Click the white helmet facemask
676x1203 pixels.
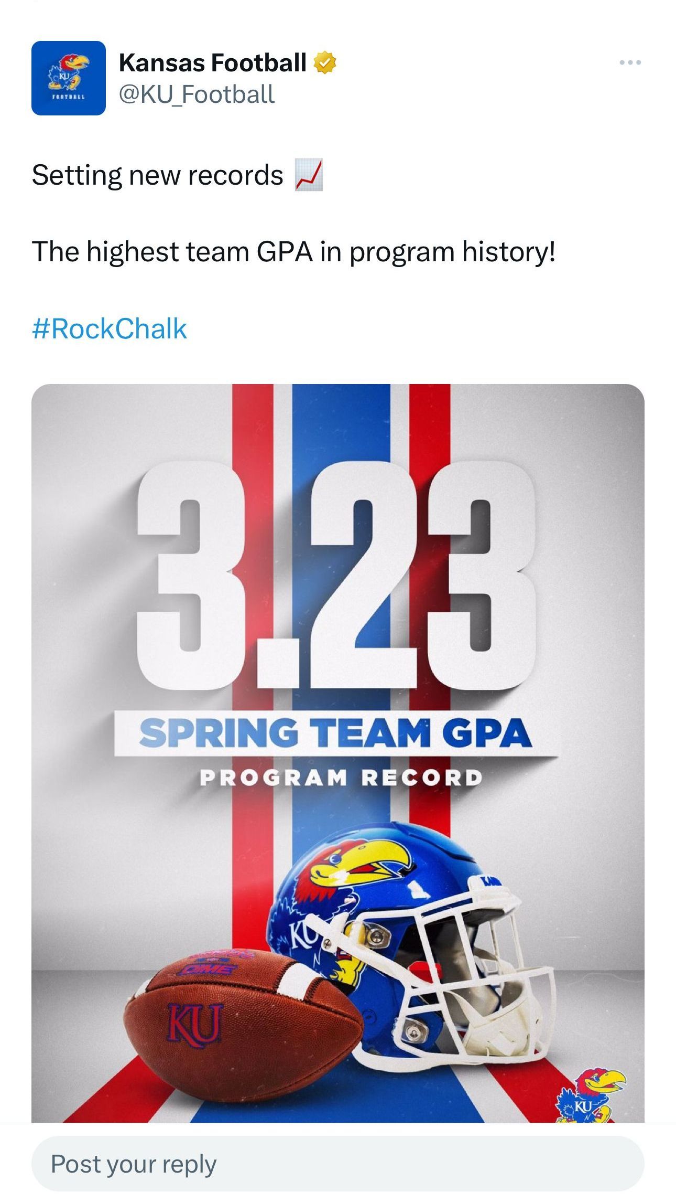[x=451, y=986]
